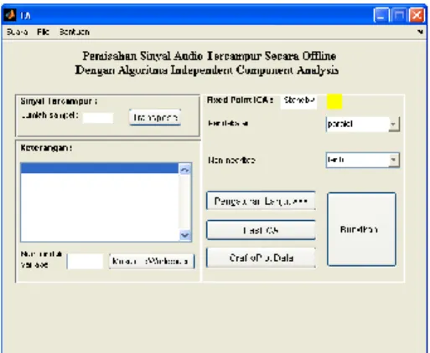Click the Jumlah sampel input field

pos(98,118)
